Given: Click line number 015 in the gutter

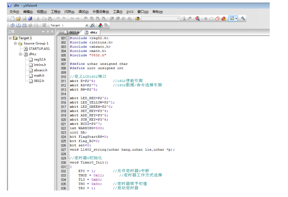Looking at the screenshot, I should pos(64,98).
